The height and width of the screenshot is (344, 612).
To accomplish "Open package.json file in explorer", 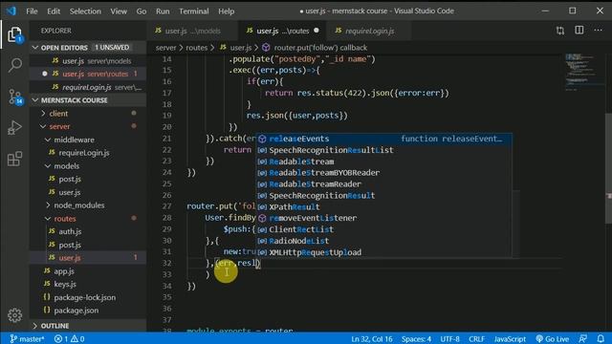I will pos(88,311).
